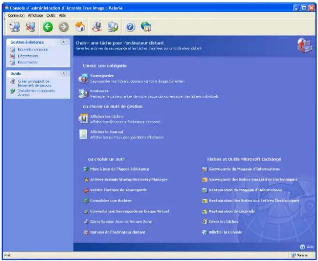Image resolution: width=318 pixels, height=261 pixels.
Task: Click the Reconnecter link
Action: (28, 62)
